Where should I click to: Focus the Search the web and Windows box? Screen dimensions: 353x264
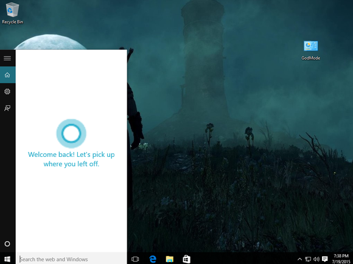[x=71, y=259]
